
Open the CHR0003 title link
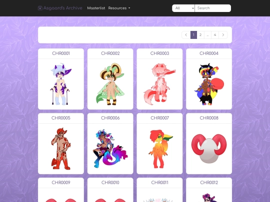click(159, 53)
